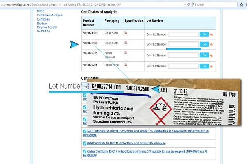Click the browser Search box
Image resolution: width=247 pixels, height=164 pixels.
pos(215,5)
